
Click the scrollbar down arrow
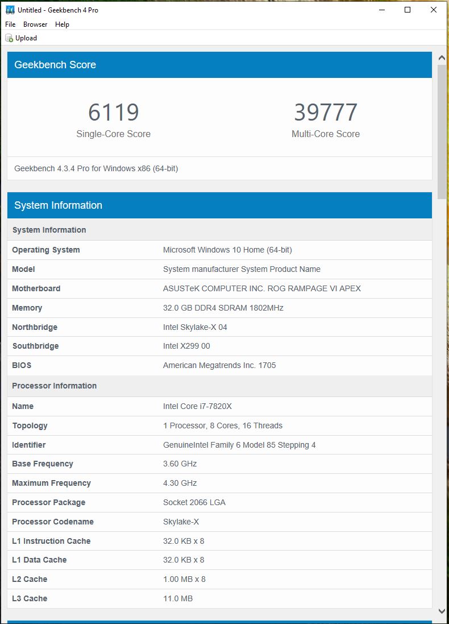click(x=442, y=611)
